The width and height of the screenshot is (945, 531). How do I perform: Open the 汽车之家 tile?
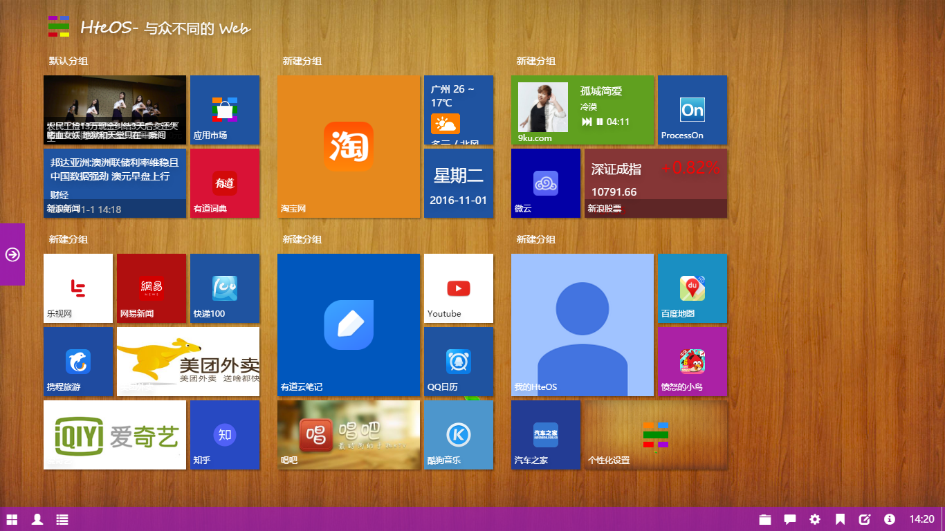[546, 435]
